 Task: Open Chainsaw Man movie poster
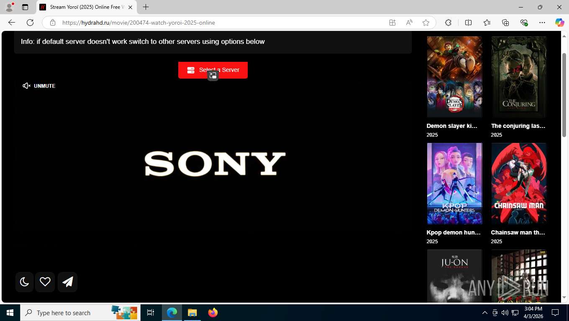(x=519, y=183)
